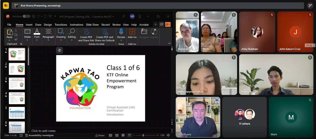Click the PowerPoint search magnifier icon
Image resolution: width=316 pixels, height=139 pixels.
coord(124,16)
